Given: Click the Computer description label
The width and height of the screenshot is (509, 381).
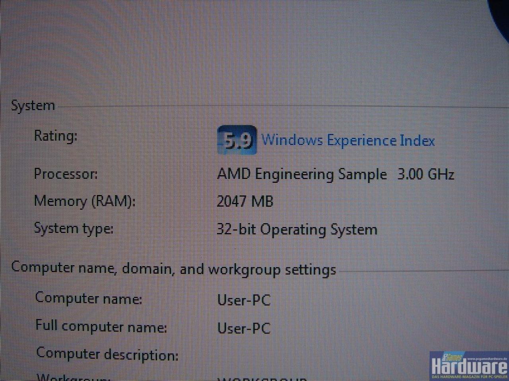Looking at the screenshot, I should (107, 354).
